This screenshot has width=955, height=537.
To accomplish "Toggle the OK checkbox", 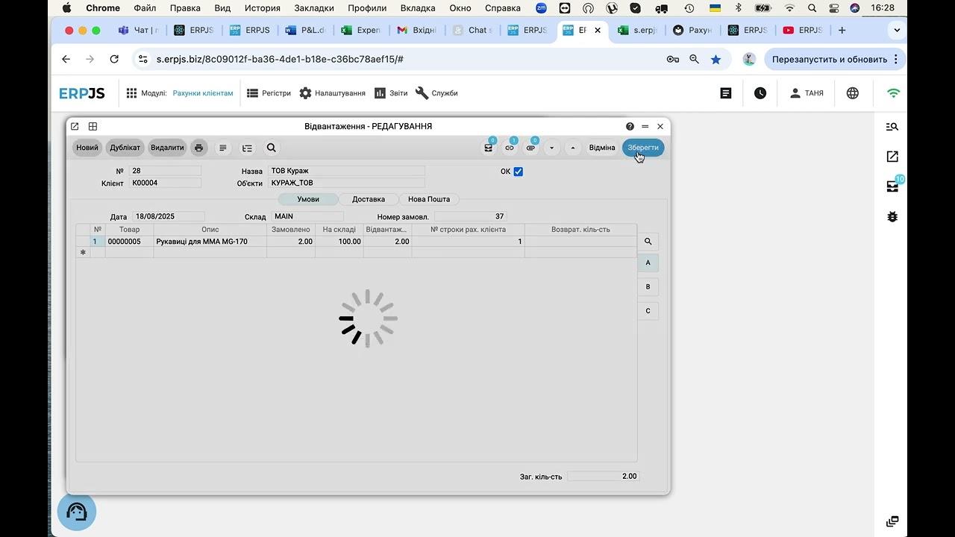I will [x=519, y=172].
